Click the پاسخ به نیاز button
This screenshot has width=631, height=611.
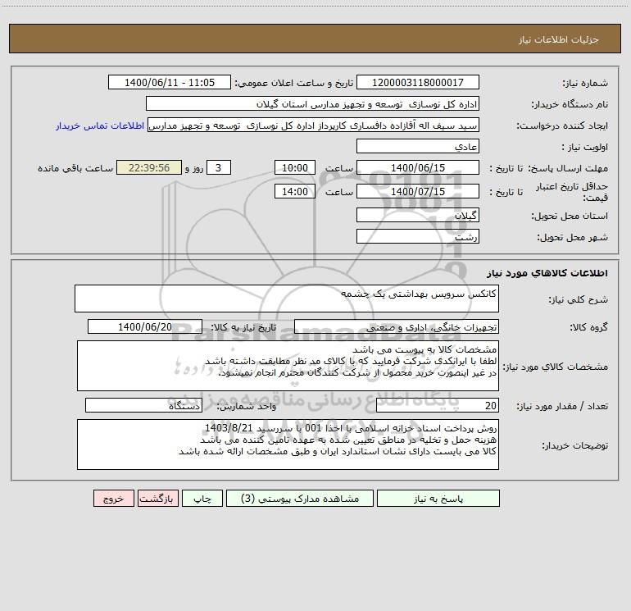click(x=438, y=499)
